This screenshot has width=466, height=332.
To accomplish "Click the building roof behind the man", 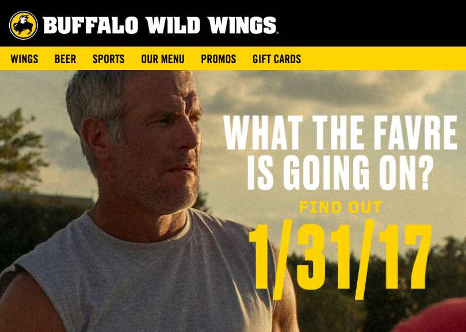I will [44, 197].
